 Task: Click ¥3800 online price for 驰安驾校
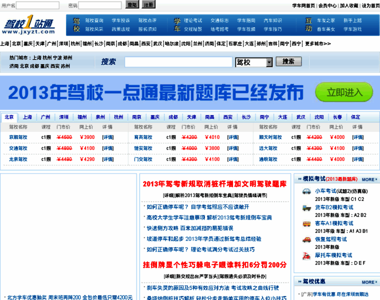(x=212, y=148)
